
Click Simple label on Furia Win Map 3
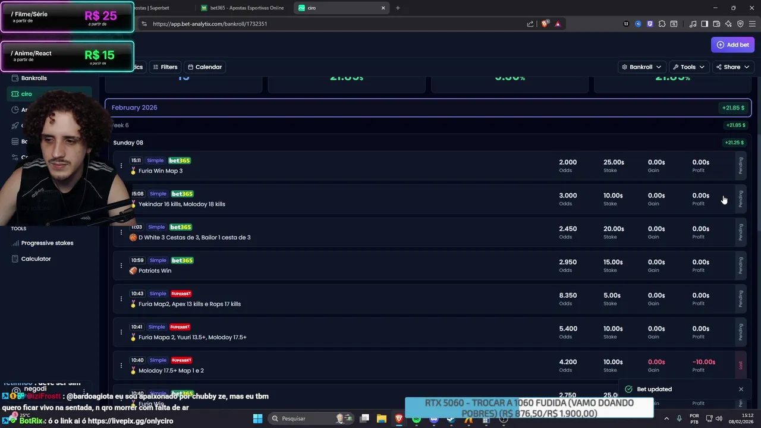[155, 160]
